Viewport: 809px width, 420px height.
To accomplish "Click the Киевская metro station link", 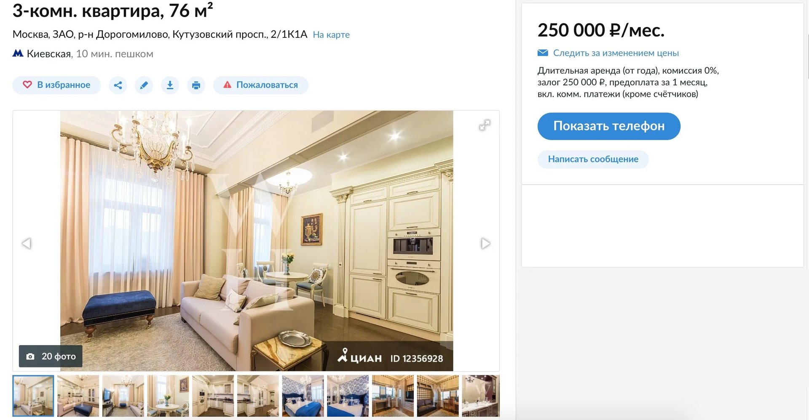I will point(49,54).
